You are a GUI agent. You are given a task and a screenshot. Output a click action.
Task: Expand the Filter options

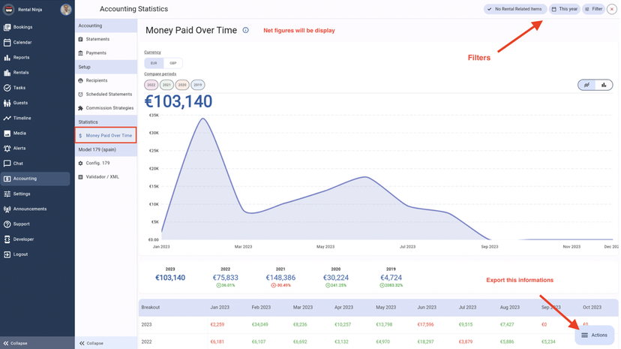tap(593, 9)
